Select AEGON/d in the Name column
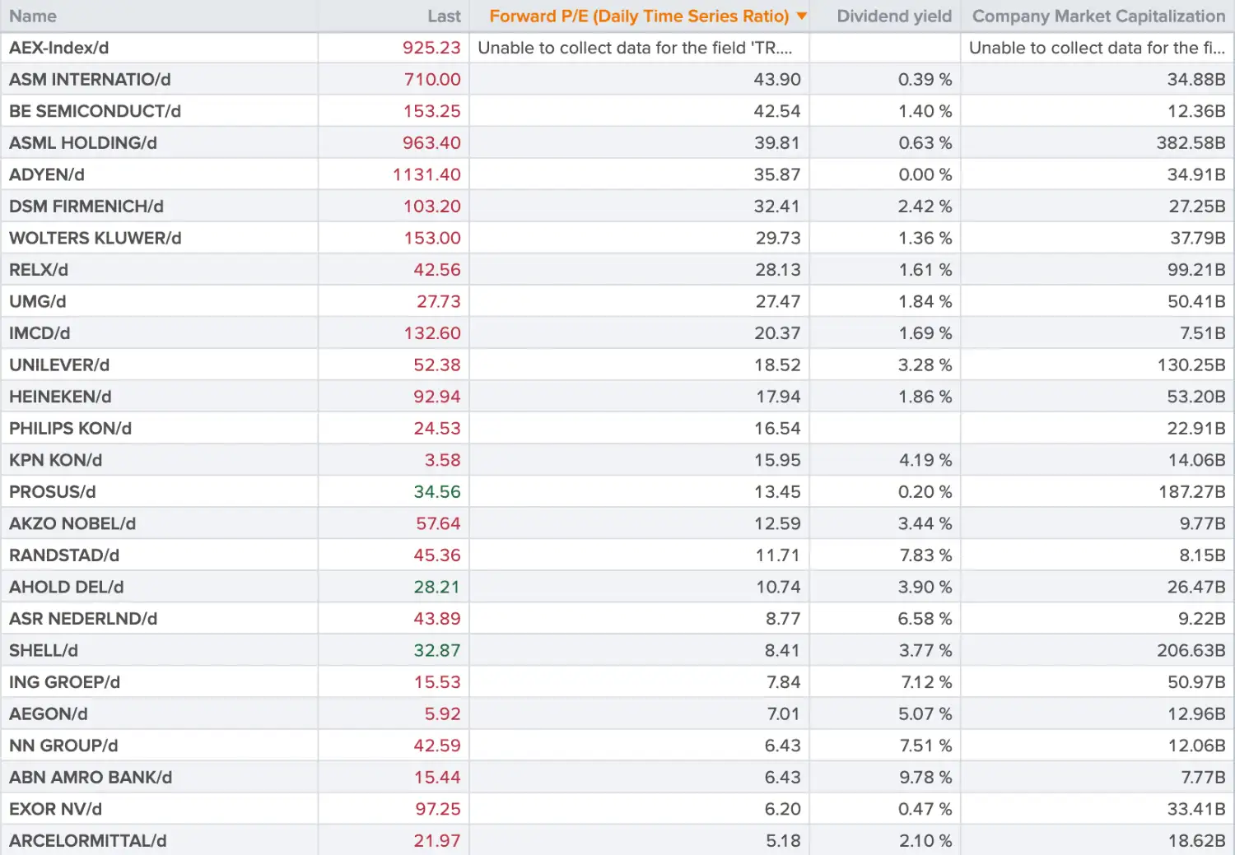Screen dimensions: 1235x855 point(49,713)
